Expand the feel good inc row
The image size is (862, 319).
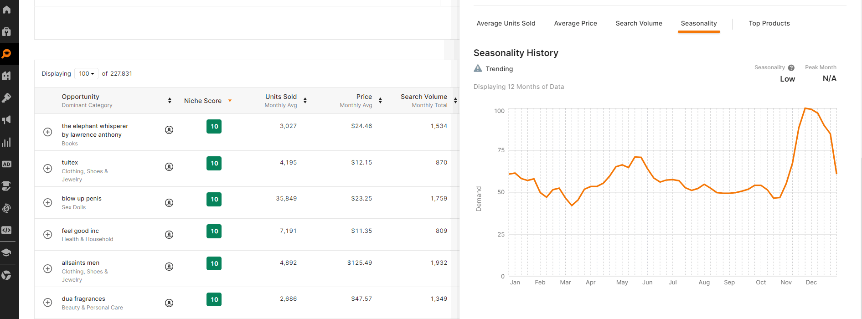click(47, 234)
